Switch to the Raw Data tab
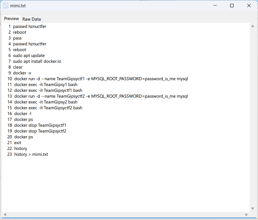 (32, 19)
